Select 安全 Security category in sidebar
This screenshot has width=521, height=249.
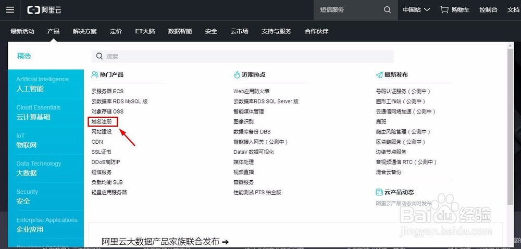(x=46, y=196)
